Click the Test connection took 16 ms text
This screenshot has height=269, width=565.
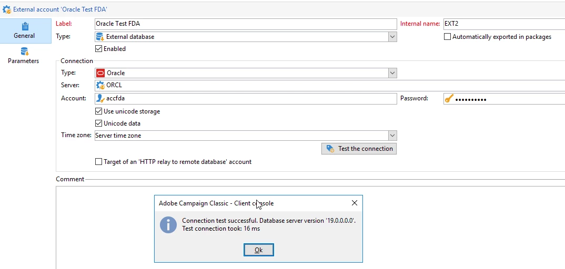point(221,229)
